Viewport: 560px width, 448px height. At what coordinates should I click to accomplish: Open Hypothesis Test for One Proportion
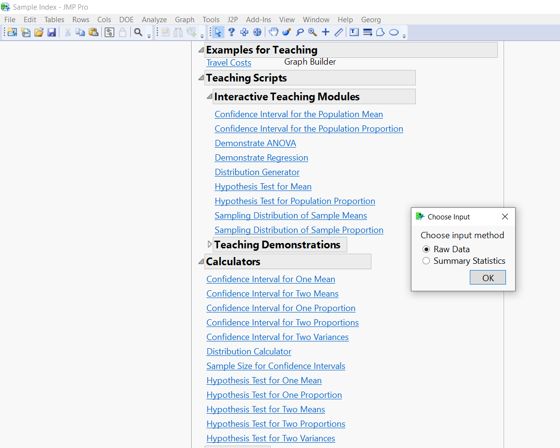pos(274,395)
